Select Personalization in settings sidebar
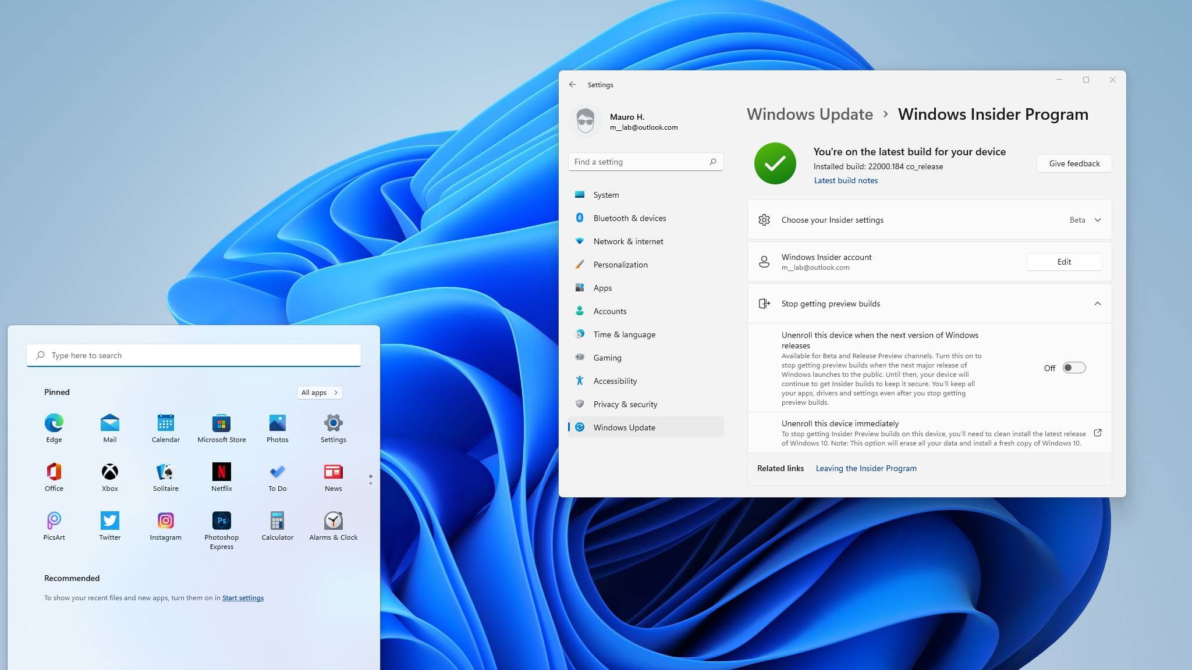 [x=620, y=265]
